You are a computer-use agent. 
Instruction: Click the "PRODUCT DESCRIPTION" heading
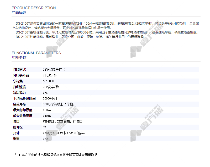(34, 8)
